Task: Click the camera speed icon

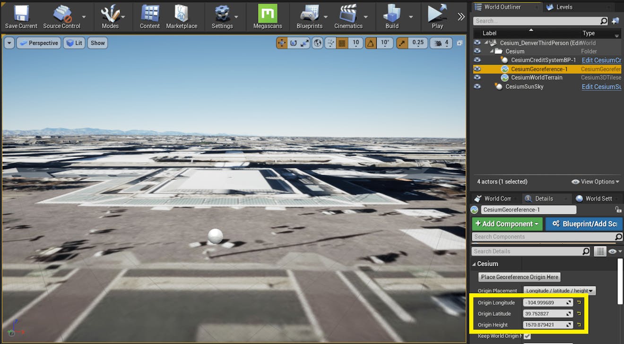Action: [x=438, y=43]
